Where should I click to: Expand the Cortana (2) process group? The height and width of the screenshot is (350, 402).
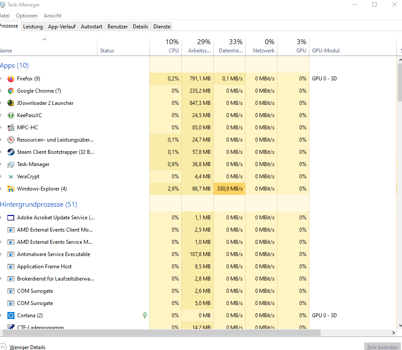1,315
